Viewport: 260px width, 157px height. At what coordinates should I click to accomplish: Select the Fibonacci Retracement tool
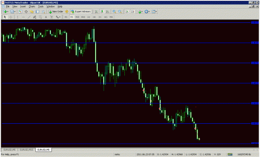click(x=40, y=17)
